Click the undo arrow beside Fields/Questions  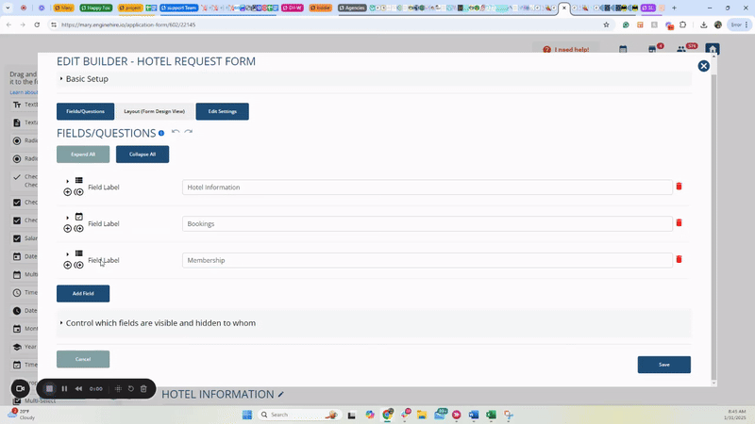tap(176, 132)
